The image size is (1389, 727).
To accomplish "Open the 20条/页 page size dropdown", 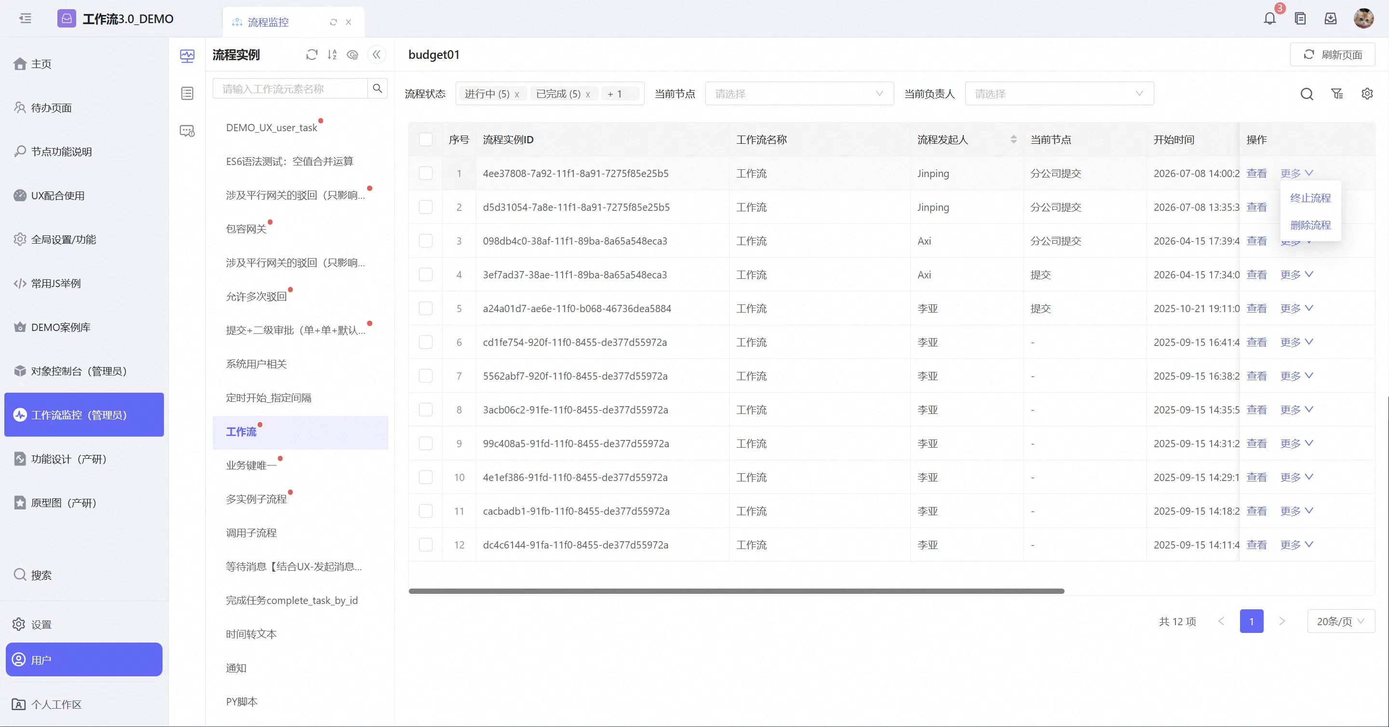I will point(1340,621).
